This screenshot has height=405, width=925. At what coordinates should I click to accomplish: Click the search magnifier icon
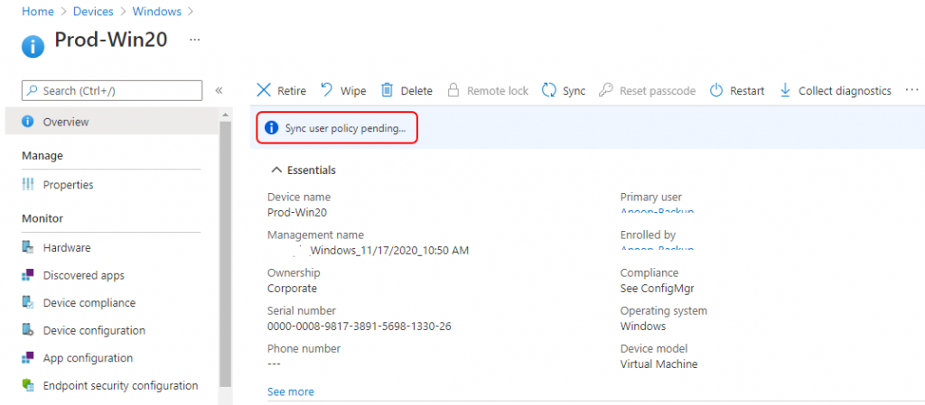click(33, 91)
